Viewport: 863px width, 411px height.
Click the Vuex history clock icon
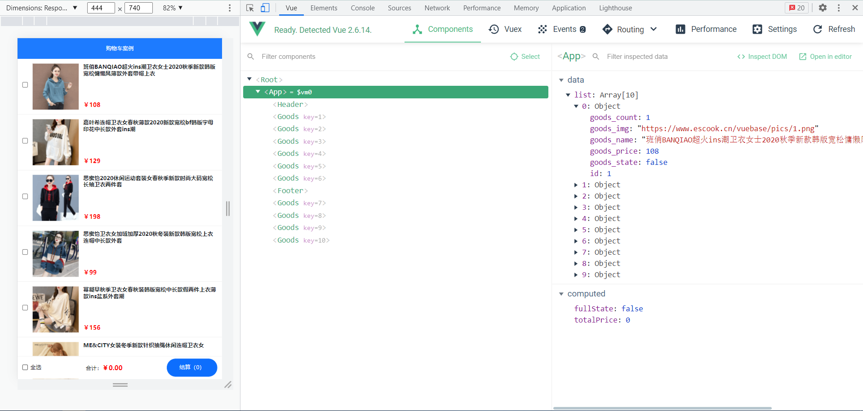(x=494, y=29)
